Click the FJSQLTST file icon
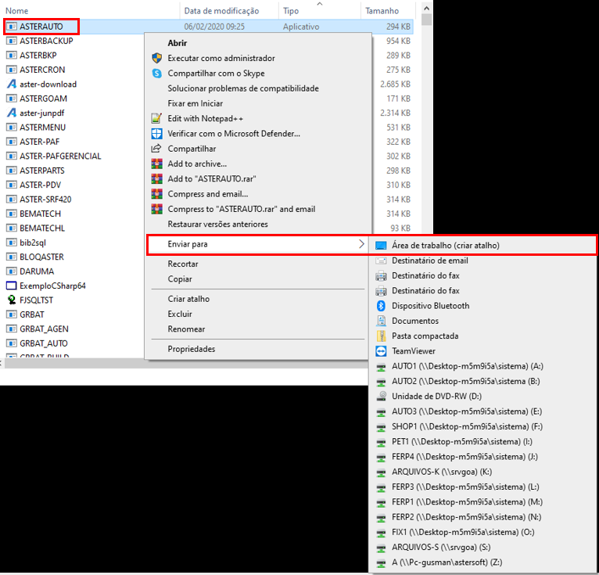This screenshot has height=575, width=599. [x=12, y=300]
